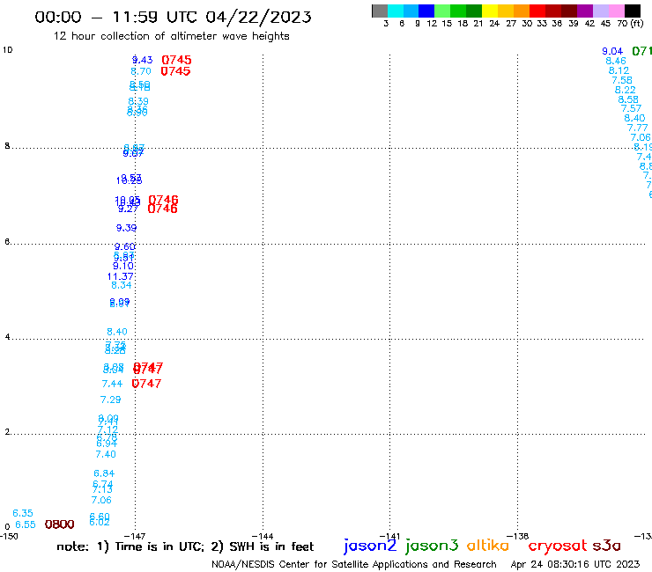This screenshot has height=572, width=652.
Task: Click the bright red legend swatch
Action: [x=537, y=11]
